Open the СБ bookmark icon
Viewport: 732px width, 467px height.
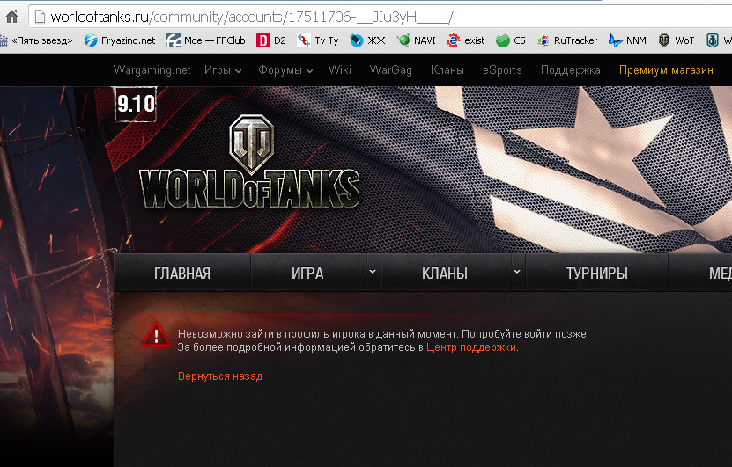point(503,40)
